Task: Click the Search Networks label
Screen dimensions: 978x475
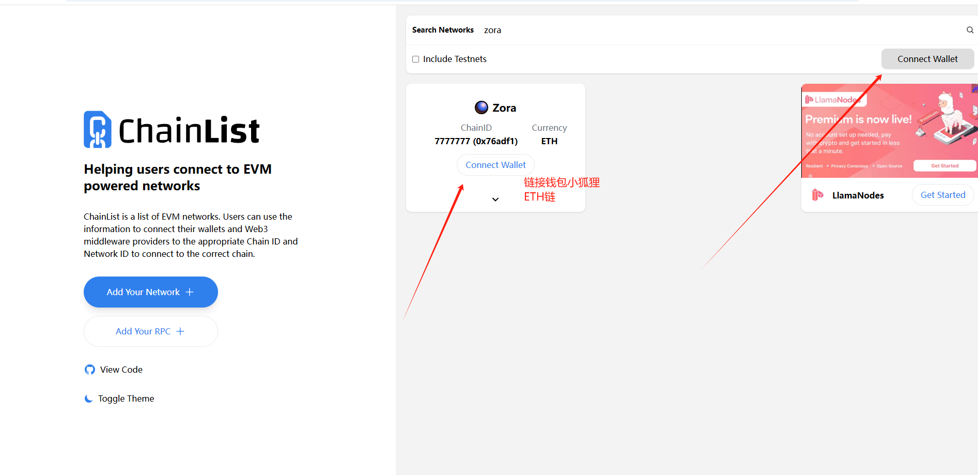Action: point(443,30)
